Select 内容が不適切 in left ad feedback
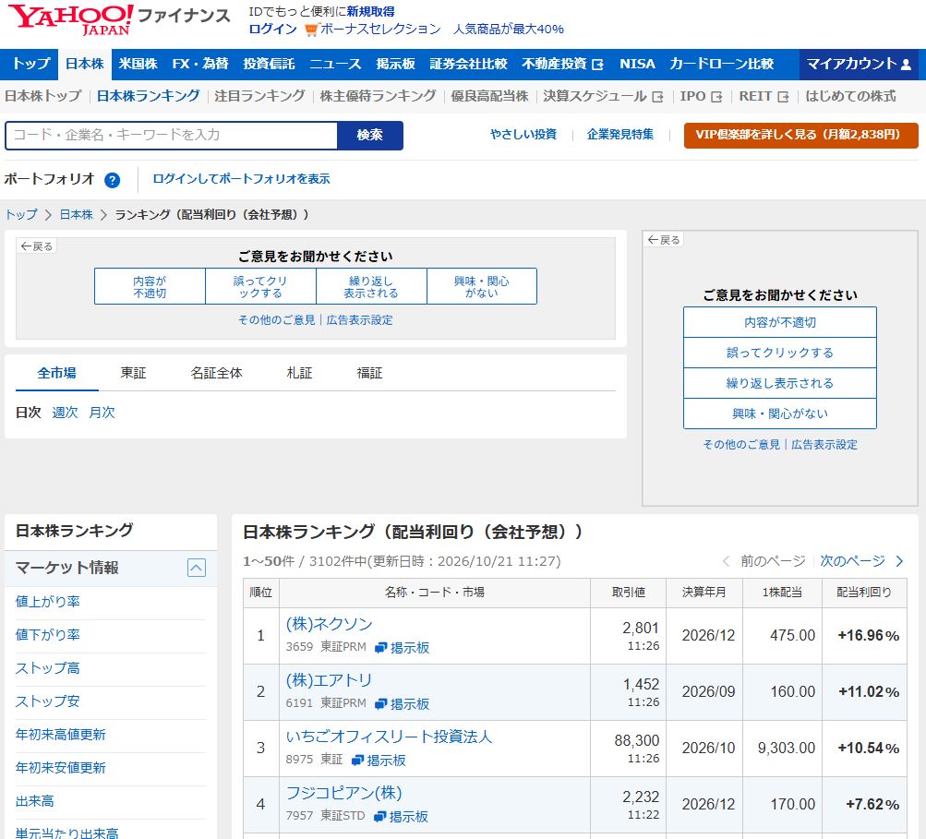The image size is (926, 839). pyautogui.click(x=150, y=286)
